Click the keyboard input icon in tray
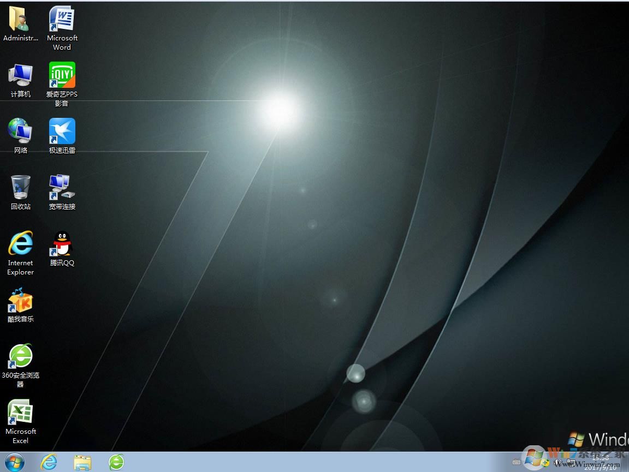 tap(517, 462)
